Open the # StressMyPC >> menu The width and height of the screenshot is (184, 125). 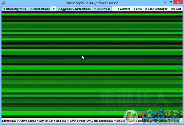pos(15,9)
